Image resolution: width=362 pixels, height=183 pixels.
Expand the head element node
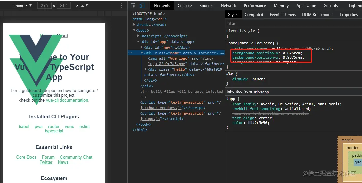tap(134, 25)
